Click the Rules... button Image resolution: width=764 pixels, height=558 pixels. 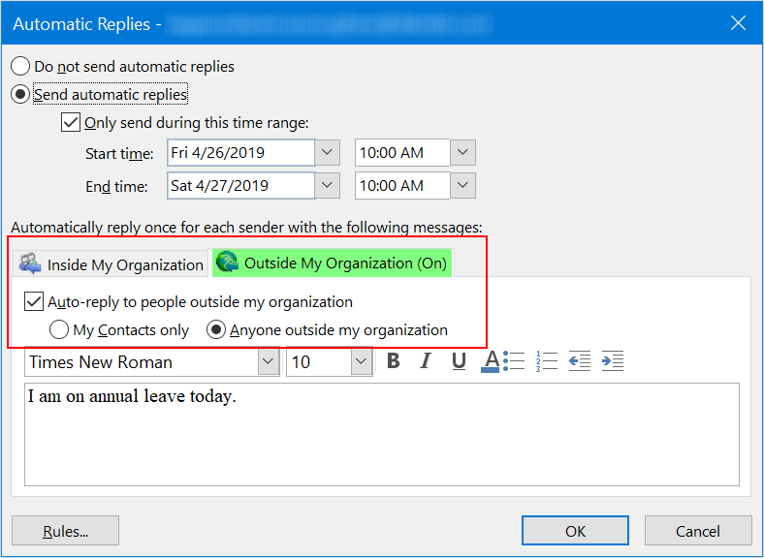pyautogui.click(x=65, y=531)
